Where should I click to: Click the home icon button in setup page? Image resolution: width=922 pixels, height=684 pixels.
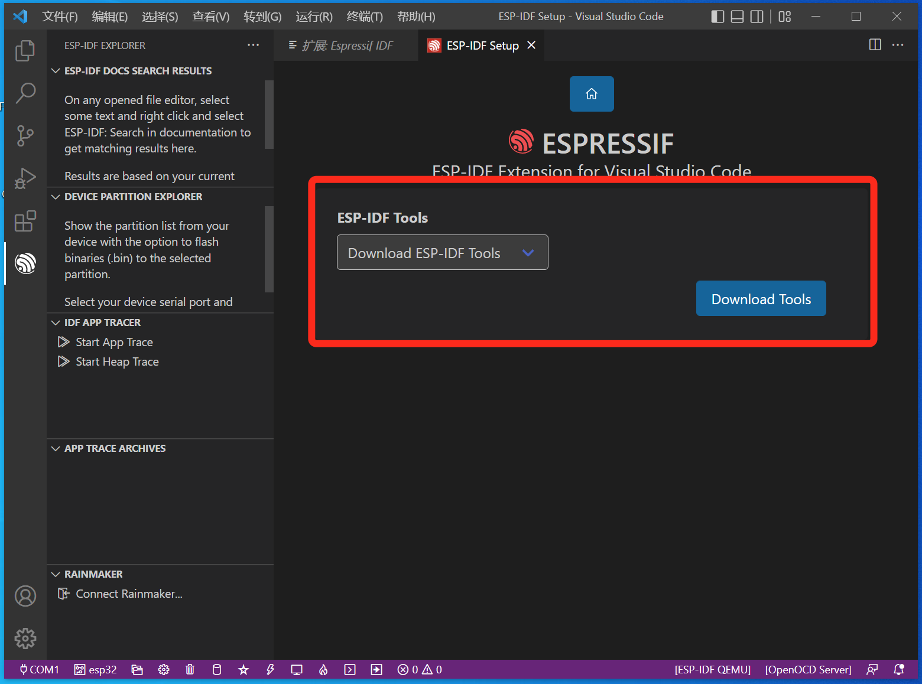592,94
